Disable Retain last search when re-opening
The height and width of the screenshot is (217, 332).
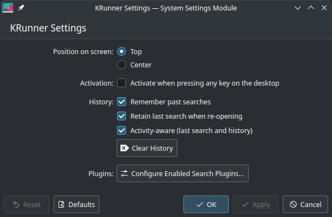(122, 116)
